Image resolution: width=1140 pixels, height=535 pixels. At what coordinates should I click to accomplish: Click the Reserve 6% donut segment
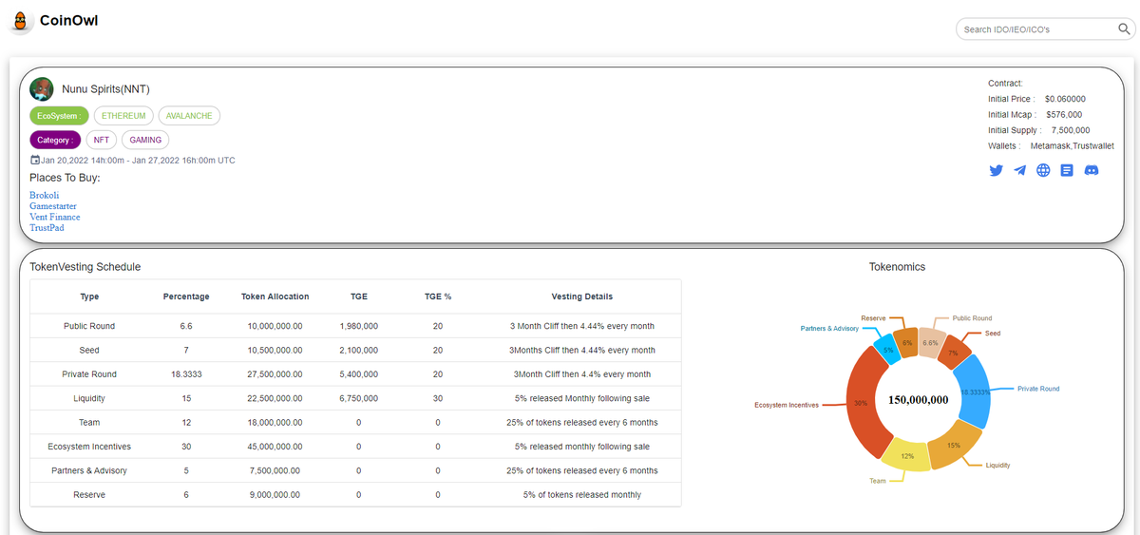[x=906, y=343]
